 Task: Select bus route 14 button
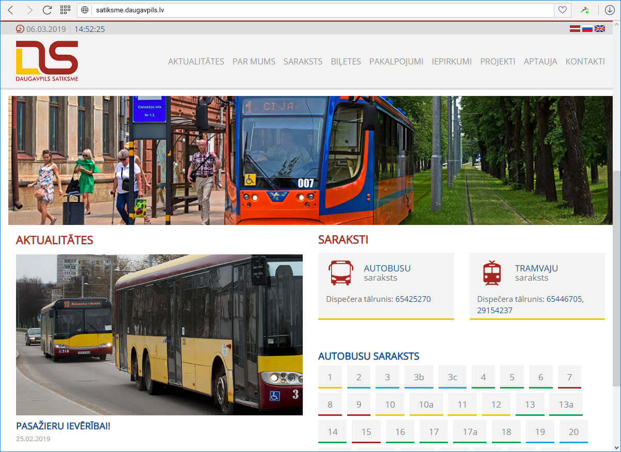(333, 431)
